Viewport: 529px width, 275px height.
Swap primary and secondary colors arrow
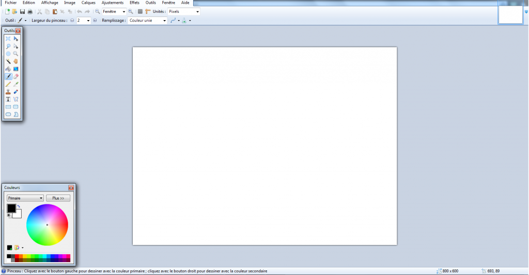click(x=19, y=206)
